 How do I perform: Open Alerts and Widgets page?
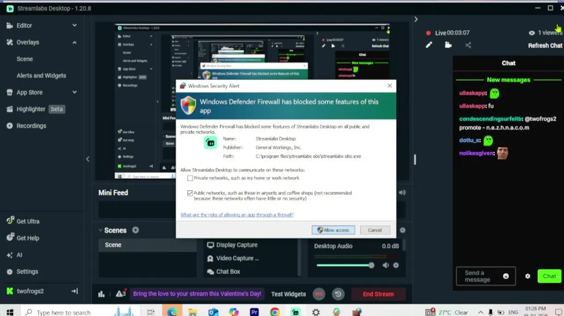[x=41, y=75]
